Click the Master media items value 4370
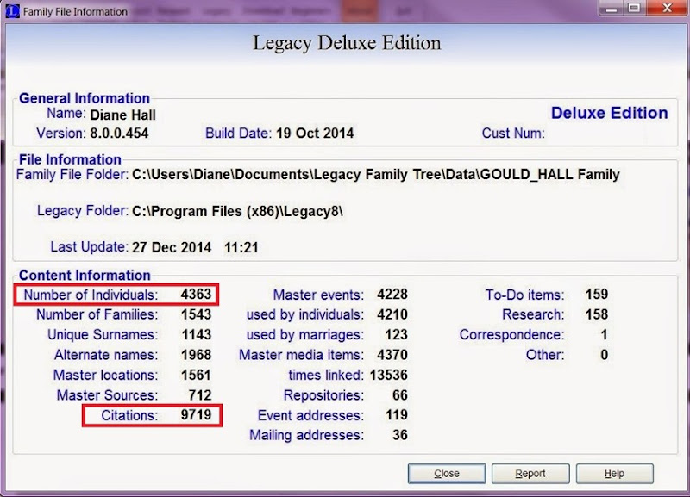Image resolution: width=690 pixels, height=497 pixels. point(392,355)
